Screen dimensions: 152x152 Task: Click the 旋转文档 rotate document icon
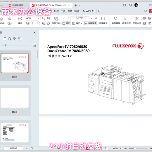pos(56,19)
